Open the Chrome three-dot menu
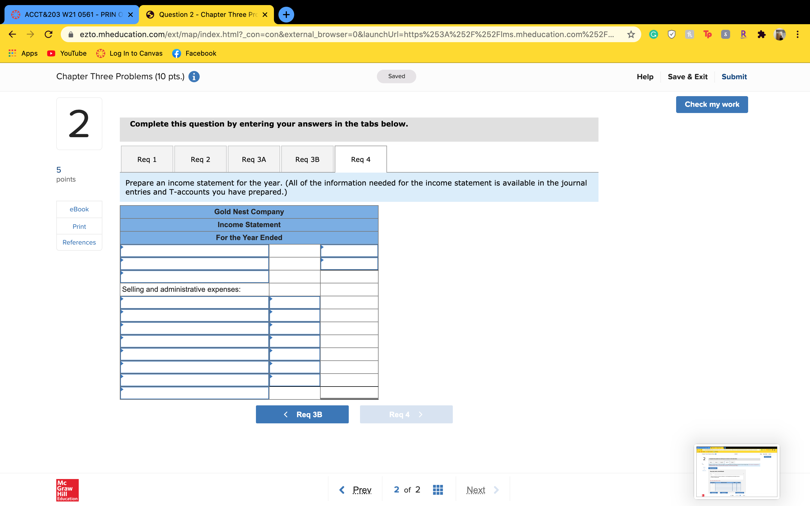 798,34
